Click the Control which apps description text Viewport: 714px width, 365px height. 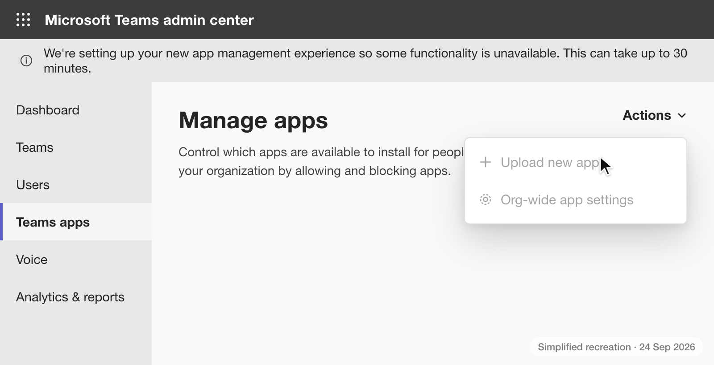coord(321,161)
